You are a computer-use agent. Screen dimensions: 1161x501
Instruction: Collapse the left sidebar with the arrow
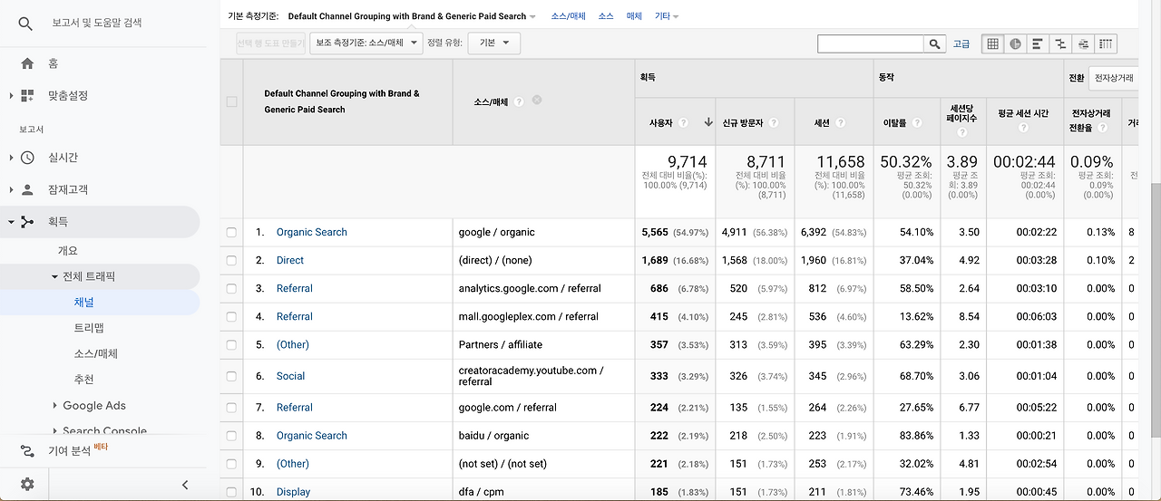click(x=185, y=485)
